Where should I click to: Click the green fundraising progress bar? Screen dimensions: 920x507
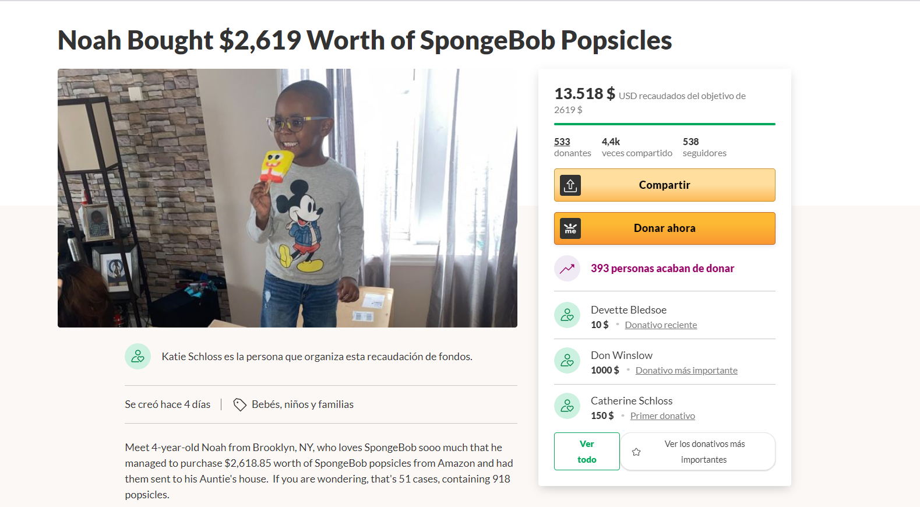664,124
